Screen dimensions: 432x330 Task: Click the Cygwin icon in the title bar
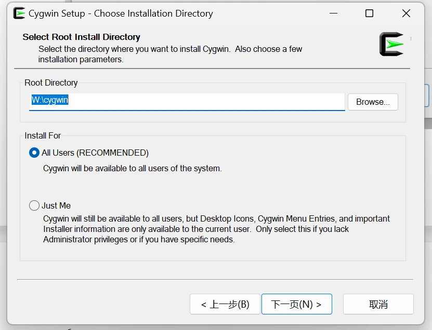pyautogui.click(x=19, y=13)
